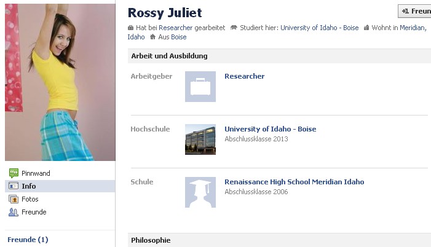431x247 pixels.
Task: Click the Boise hometown link
Action: [x=179, y=37]
